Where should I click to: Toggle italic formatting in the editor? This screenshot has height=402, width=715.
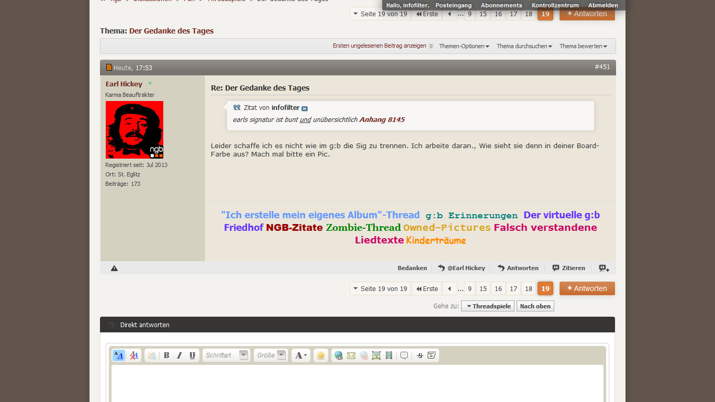[x=179, y=355]
